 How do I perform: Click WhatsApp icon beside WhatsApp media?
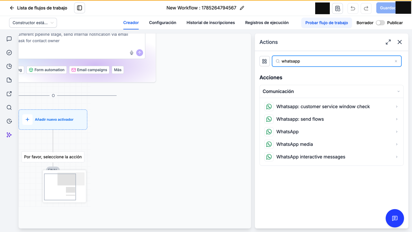[269, 144]
